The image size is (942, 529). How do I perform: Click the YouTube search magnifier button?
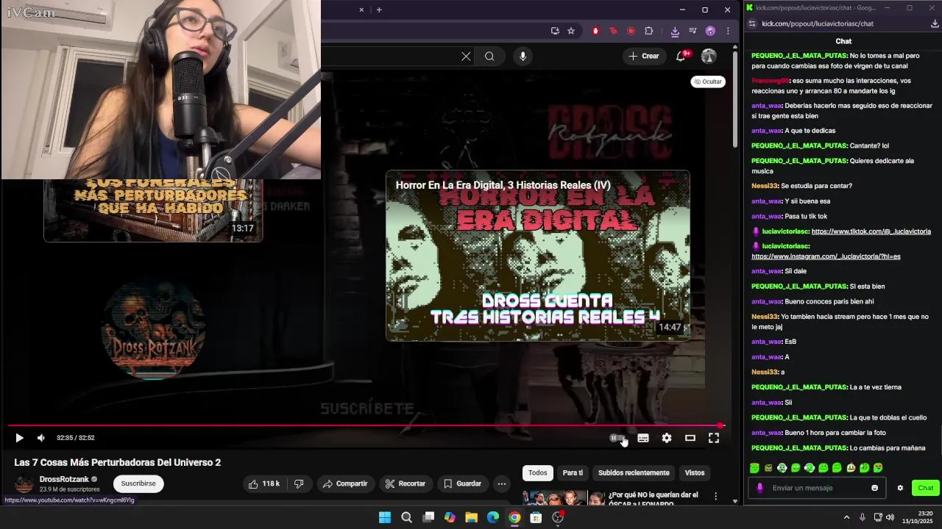click(x=489, y=57)
